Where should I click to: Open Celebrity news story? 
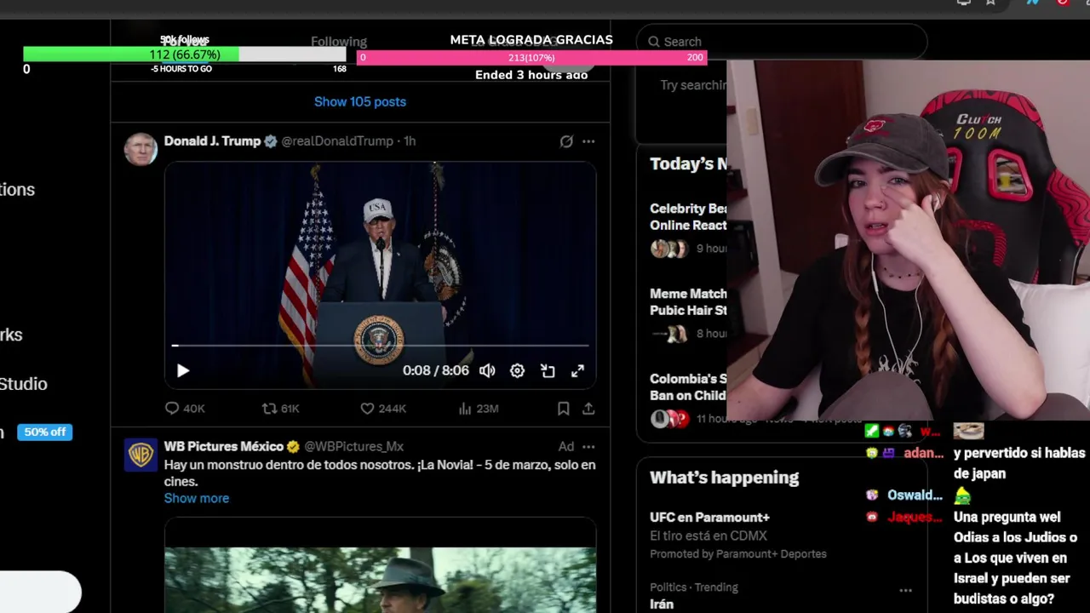pyautogui.click(x=688, y=227)
